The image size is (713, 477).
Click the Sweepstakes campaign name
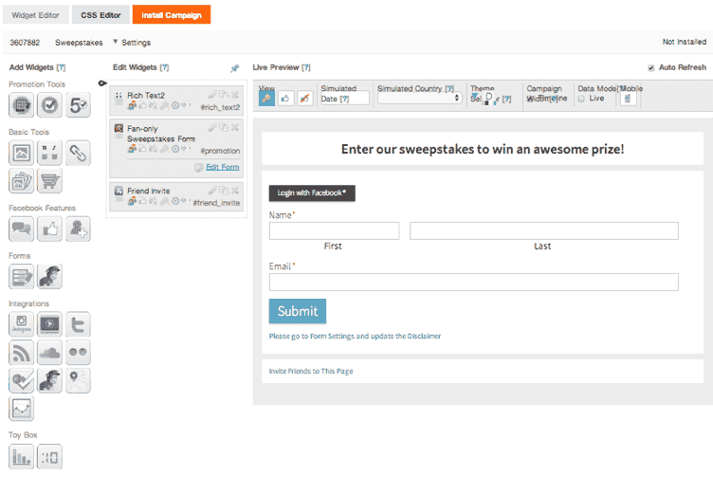[79, 43]
